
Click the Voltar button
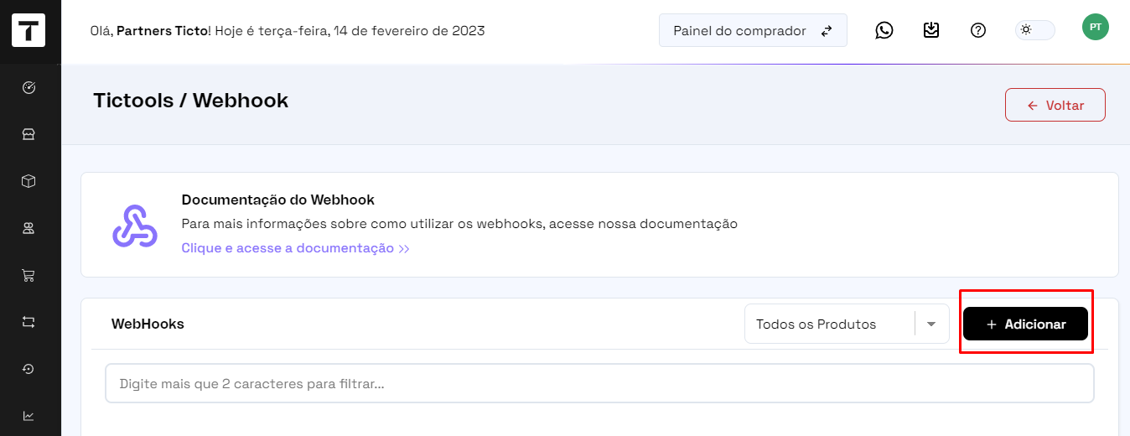(x=1055, y=106)
